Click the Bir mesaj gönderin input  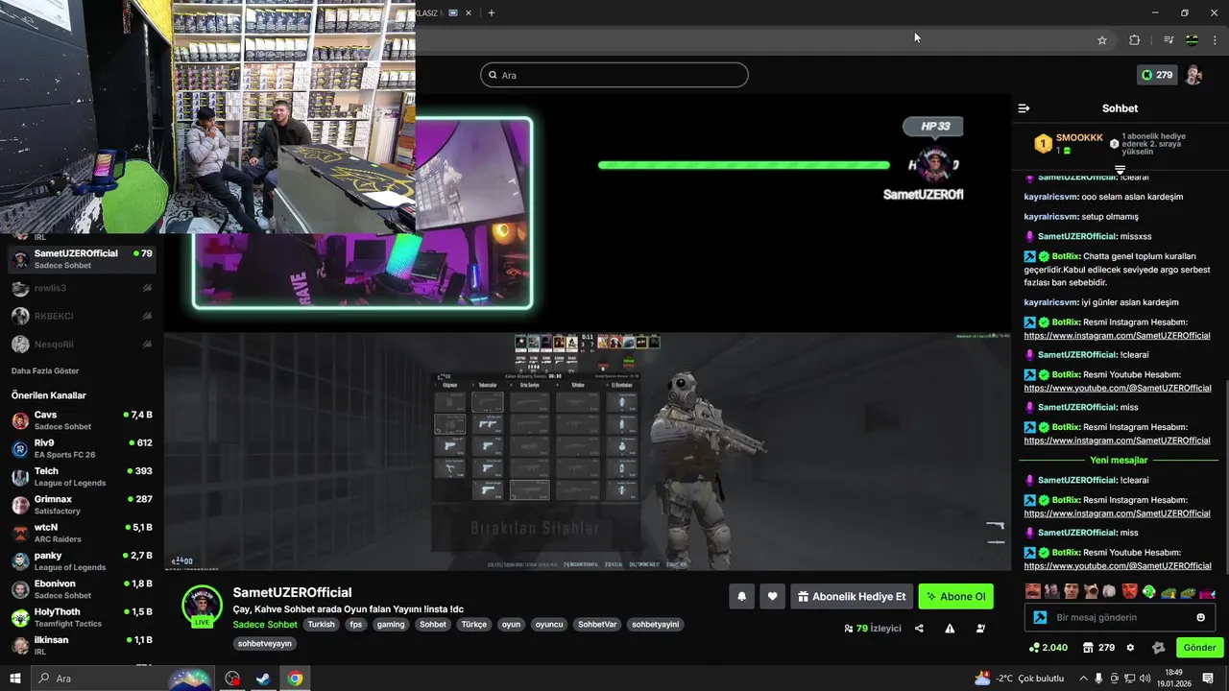[1121, 617]
